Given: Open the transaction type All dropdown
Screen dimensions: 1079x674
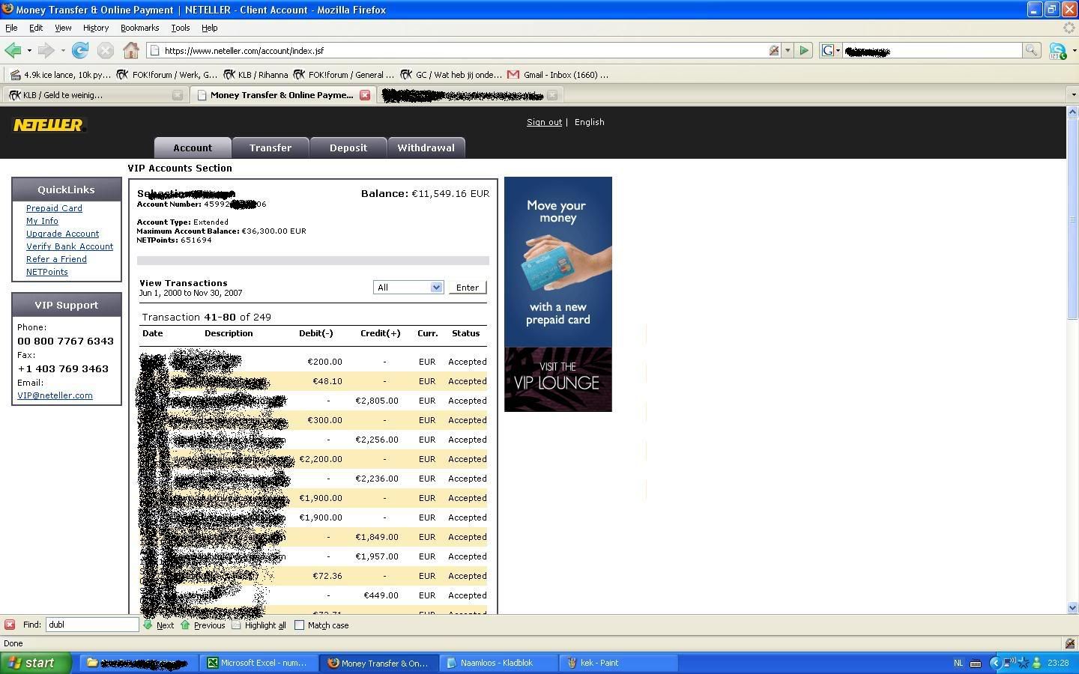Looking at the screenshot, I should [x=408, y=288].
